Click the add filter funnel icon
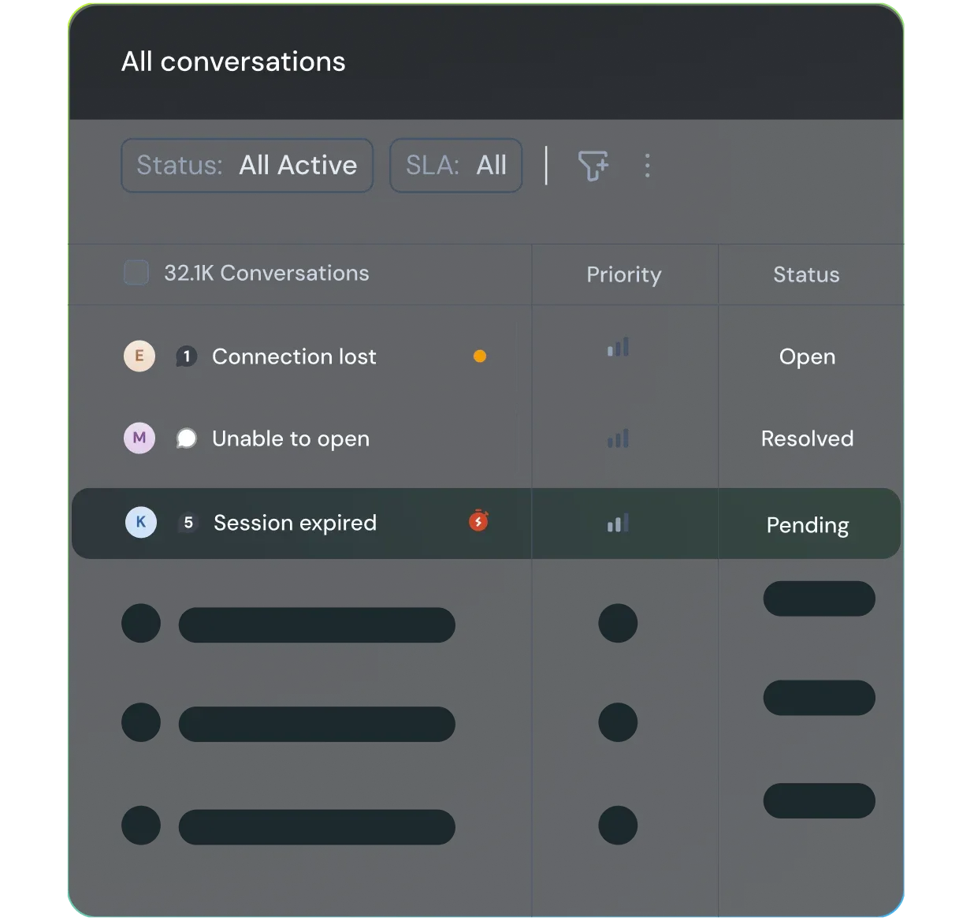Image resolution: width=959 pixels, height=921 pixels. point(593,166)
